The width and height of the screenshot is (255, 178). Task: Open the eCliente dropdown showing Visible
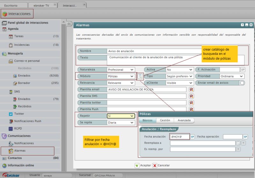180,83
